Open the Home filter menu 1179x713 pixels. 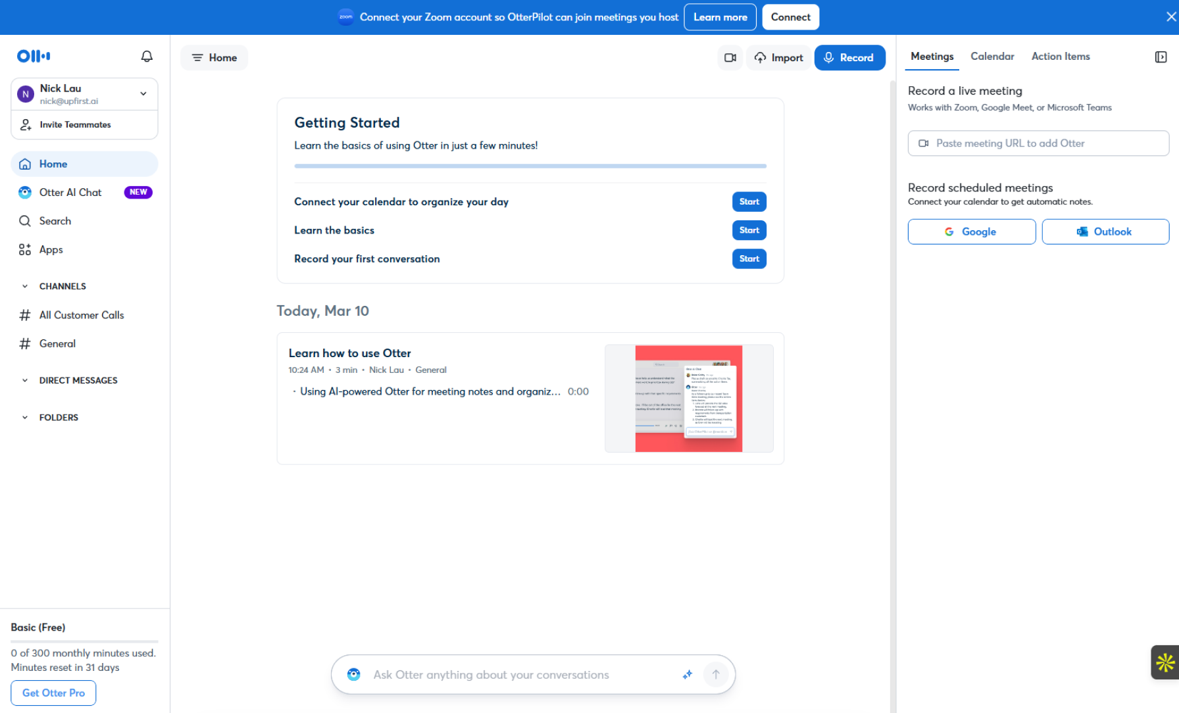[x=214, y=58]
